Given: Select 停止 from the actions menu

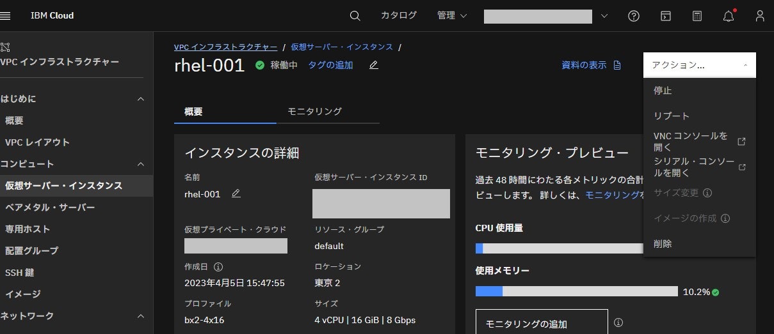Looking at the screenshot, I should (x=700, y=91).
